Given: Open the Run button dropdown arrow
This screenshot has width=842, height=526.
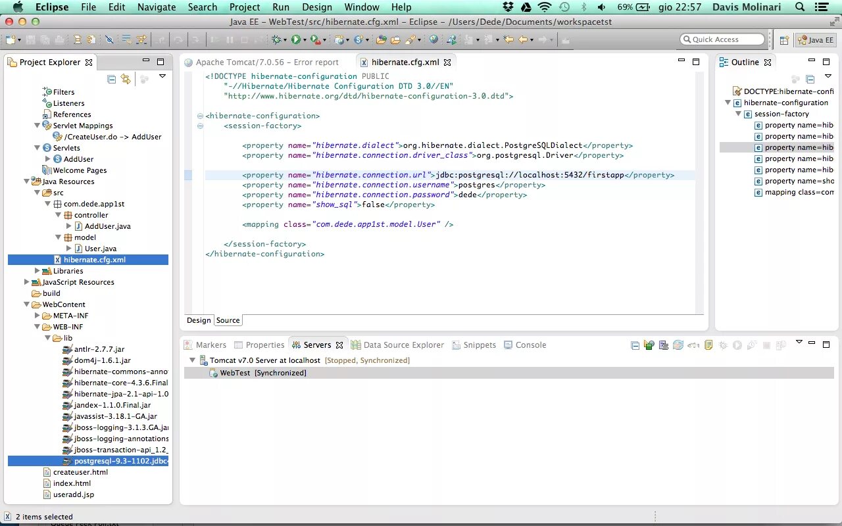Looking at the screenshot, I should (x=305, y=41).
